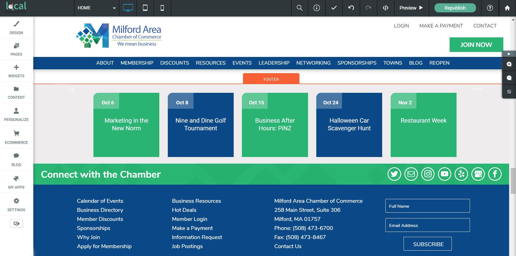Undo the last change

pyautogui.click(x=351, y=8)
